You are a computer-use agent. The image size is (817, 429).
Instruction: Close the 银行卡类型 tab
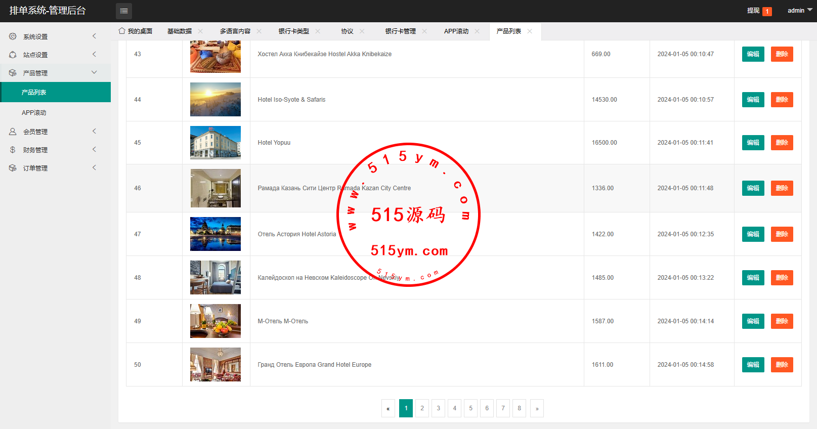click(318, 31)
